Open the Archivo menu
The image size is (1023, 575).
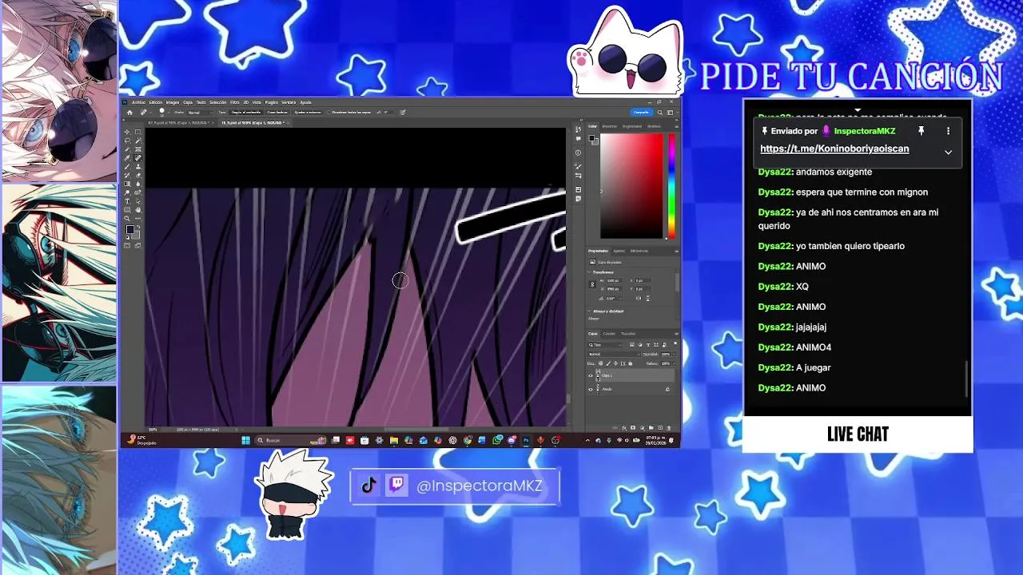tap(138, 102)
